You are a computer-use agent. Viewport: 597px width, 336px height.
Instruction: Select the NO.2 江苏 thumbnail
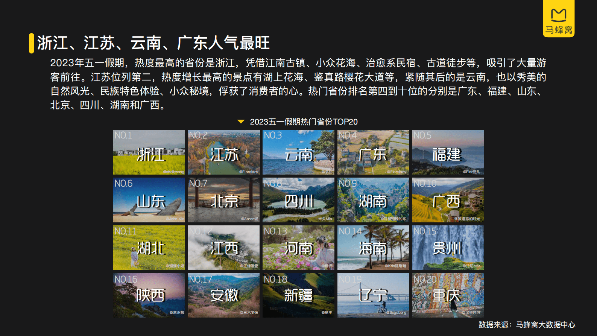[x=224, y=152]
